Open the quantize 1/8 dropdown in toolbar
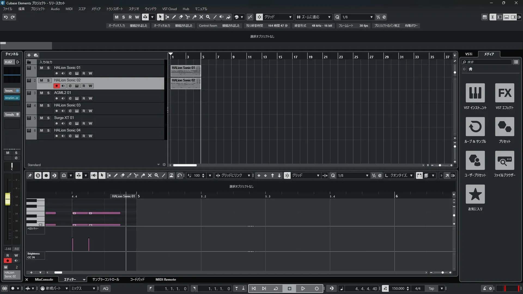Image resolution: width=523 pixels, height=294 pixels. pos(371,17)
